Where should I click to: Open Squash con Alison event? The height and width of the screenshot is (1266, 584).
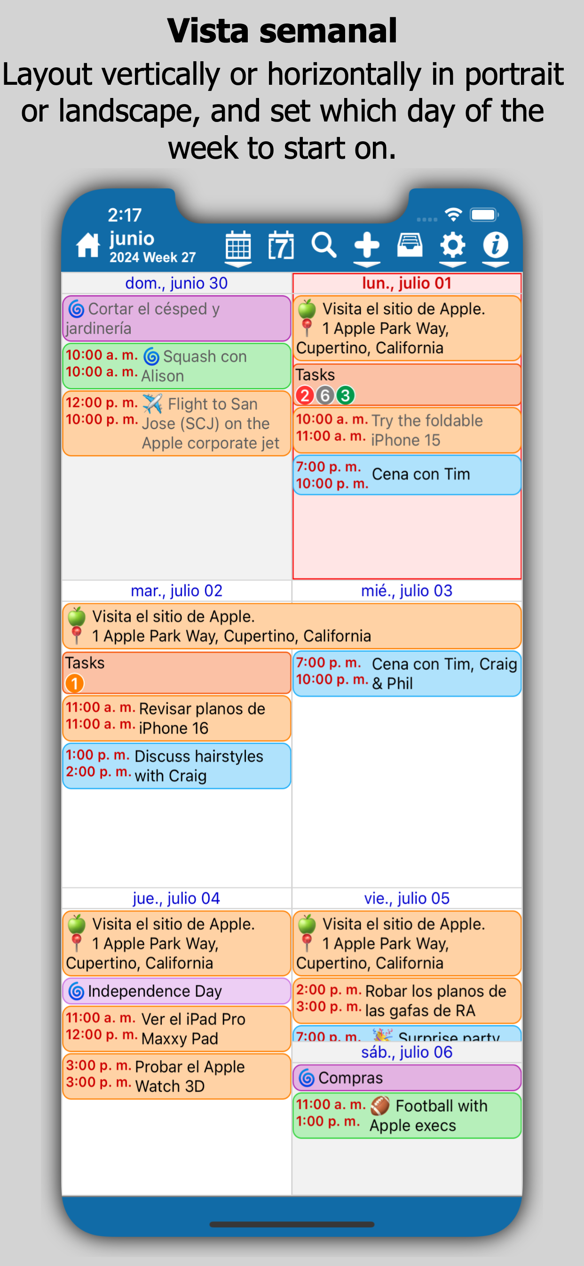coord(177,366)
